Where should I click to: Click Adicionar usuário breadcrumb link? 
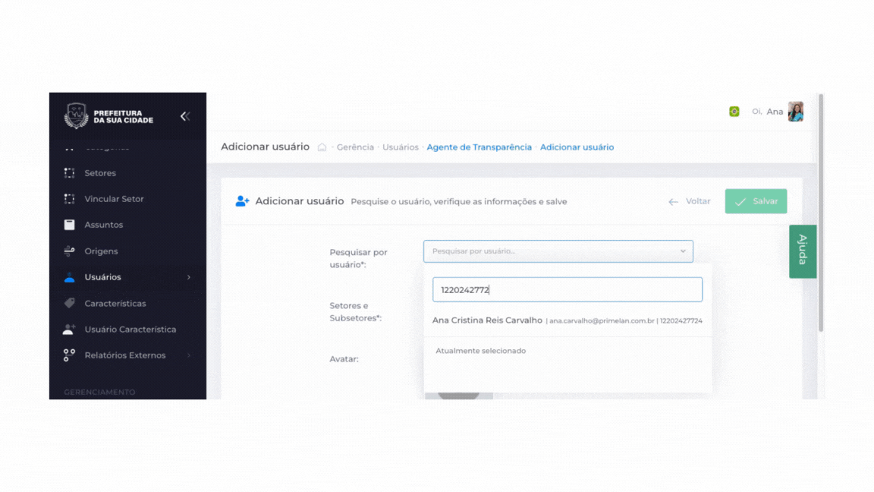pos(577,147)
